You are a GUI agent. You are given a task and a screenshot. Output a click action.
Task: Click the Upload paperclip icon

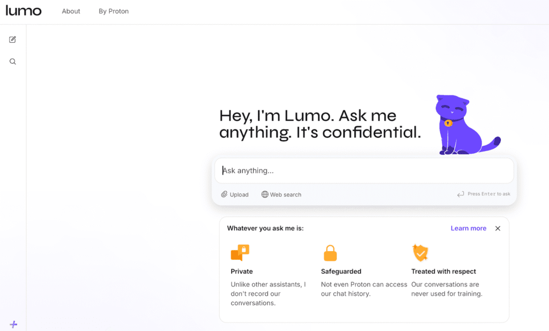223,194
